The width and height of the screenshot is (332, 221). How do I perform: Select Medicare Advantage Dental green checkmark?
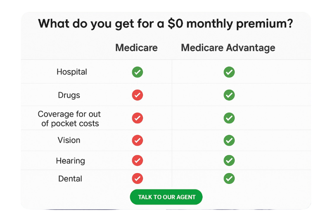[x=229, y=179]
